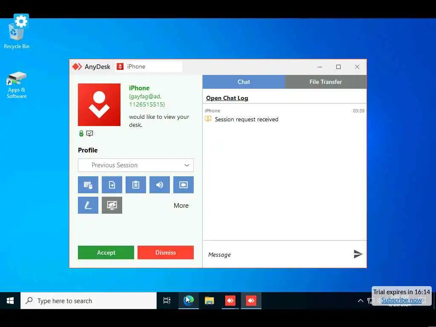436x327 pixels.
Task: Close the AnyDesk window
Action: [357, 67]
